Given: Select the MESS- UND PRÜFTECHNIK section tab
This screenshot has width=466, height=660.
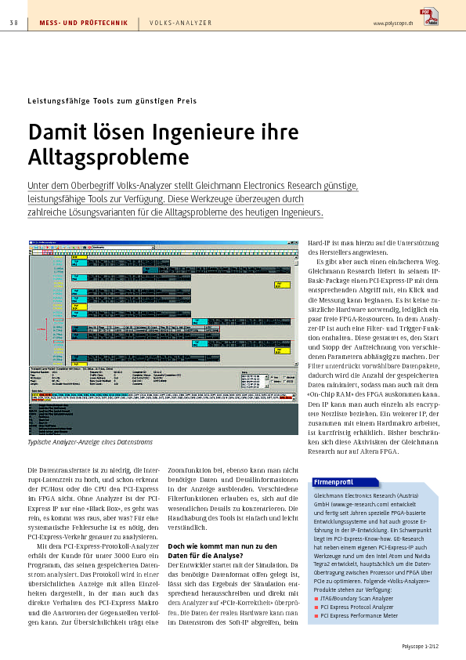Looking at the screenshot, I should click(83, 24).
